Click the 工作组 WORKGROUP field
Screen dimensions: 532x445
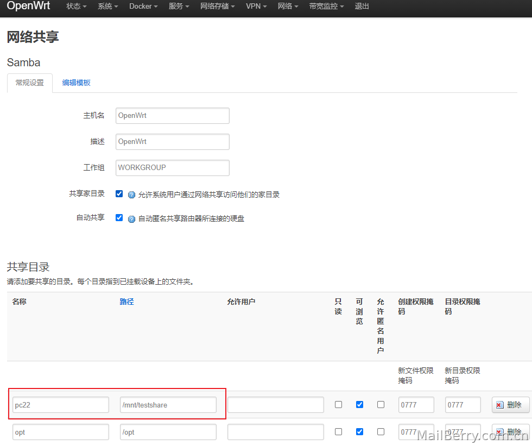(173, 168)
